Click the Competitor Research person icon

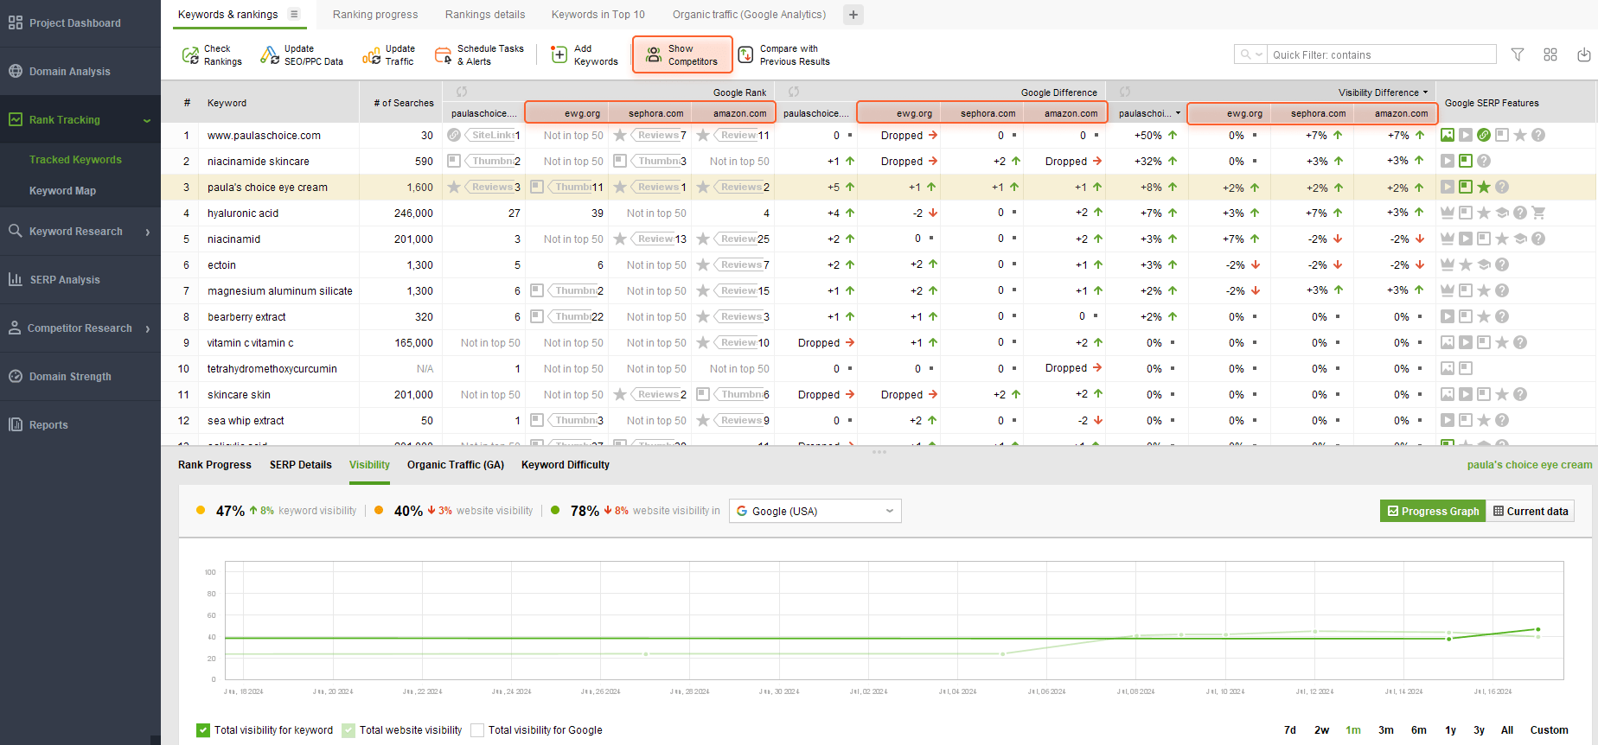(x=15, y=328)
